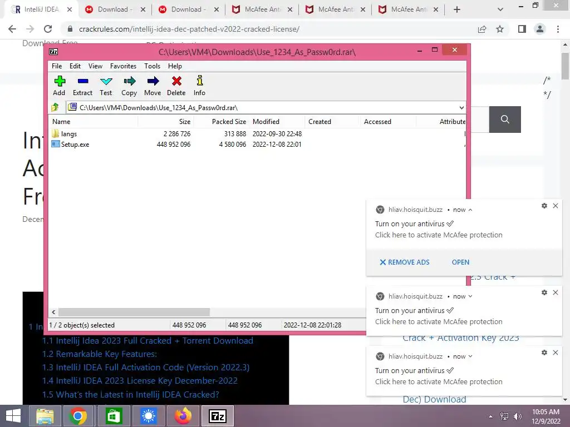
Task: Collapse the first notification chevron
Action: pyautogui.click(x=470, y=210)
